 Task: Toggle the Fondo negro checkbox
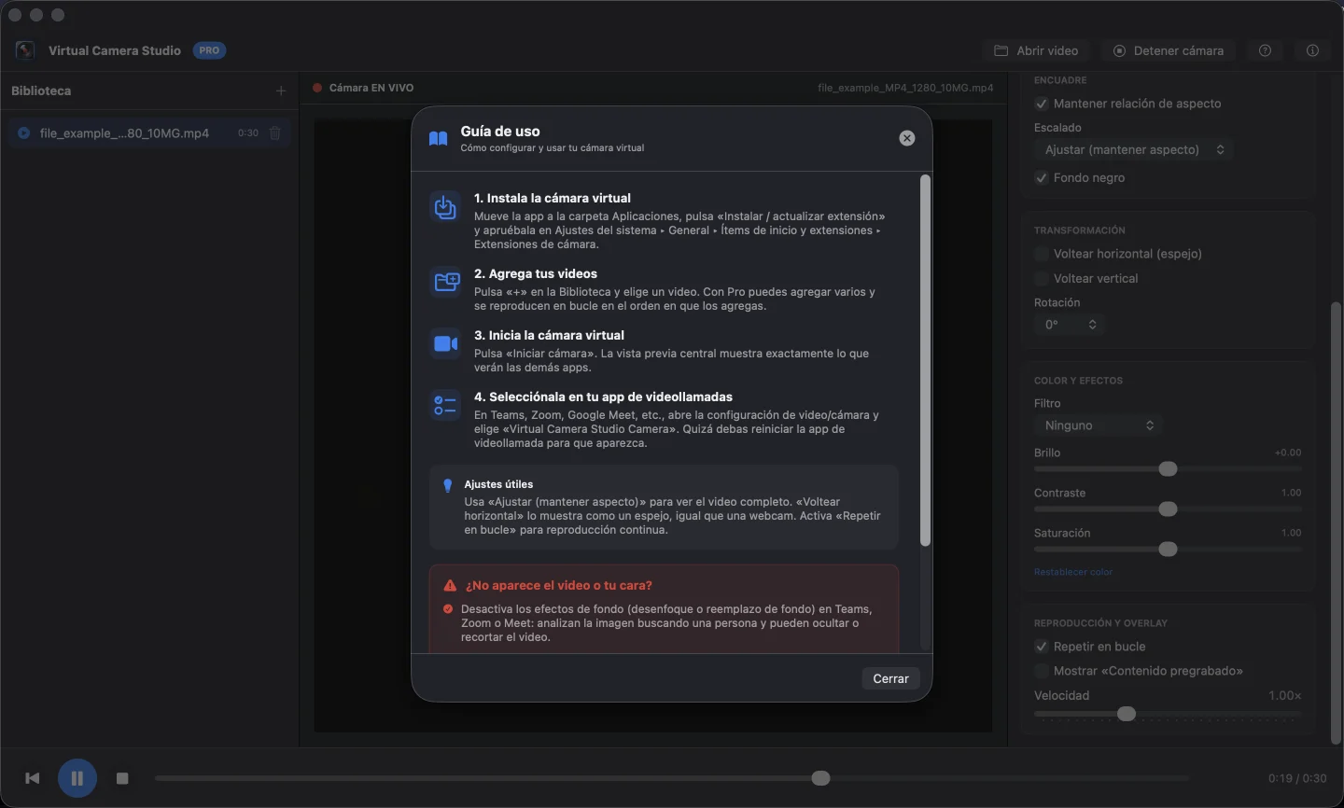(1042, 177)
